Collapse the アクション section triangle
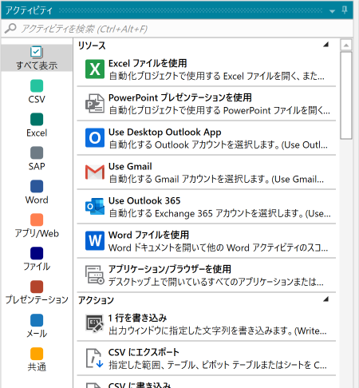This screenshot has height=388, width=359. point(325,299)
